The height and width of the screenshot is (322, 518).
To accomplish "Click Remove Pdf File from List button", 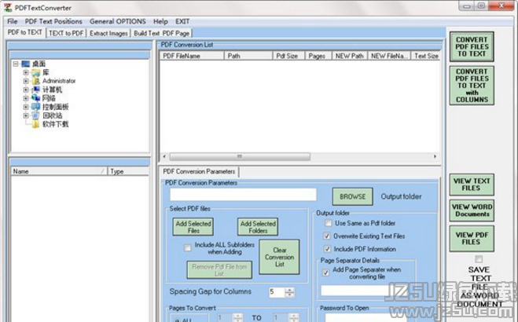I will pyautogui.click(x=219, y=270).
